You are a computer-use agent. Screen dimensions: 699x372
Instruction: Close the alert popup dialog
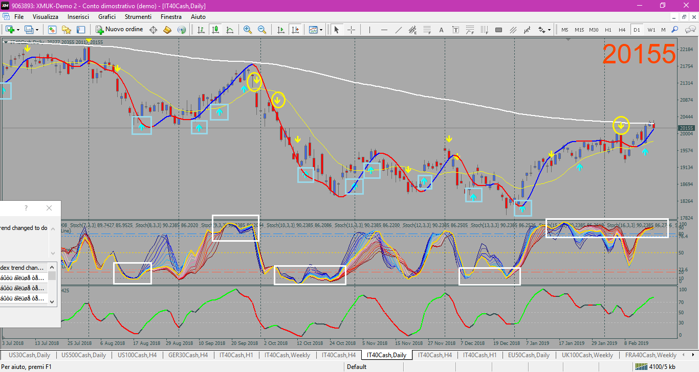pos(49,208)
